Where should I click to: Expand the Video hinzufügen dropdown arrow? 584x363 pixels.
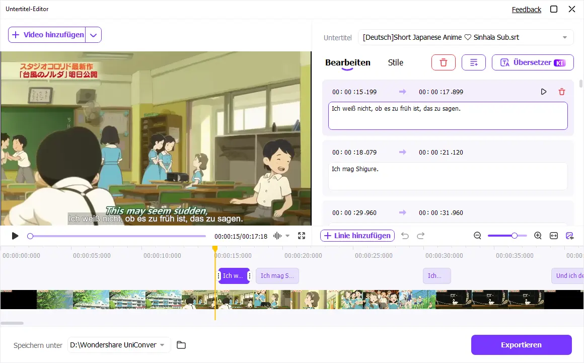click(94, 35)
